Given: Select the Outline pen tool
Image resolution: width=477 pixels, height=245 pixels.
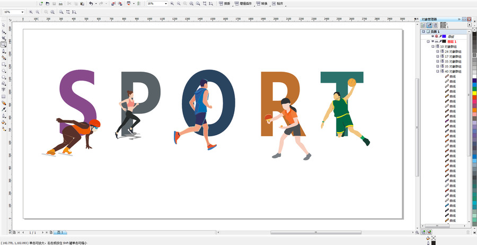Looking at the screenshot, I should [x=4, y=116].
